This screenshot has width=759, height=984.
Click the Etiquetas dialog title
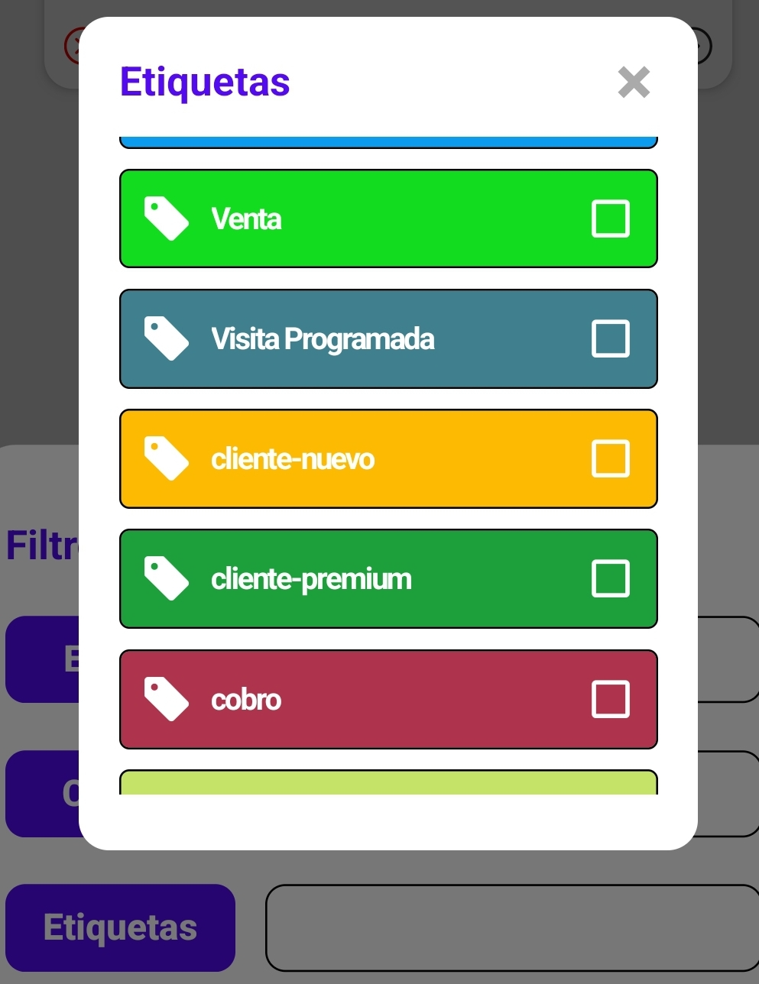click(204, 80)
